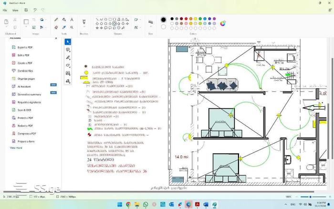Select the Fill bucket tool
334x209 pixels.
tap(64, 20)
